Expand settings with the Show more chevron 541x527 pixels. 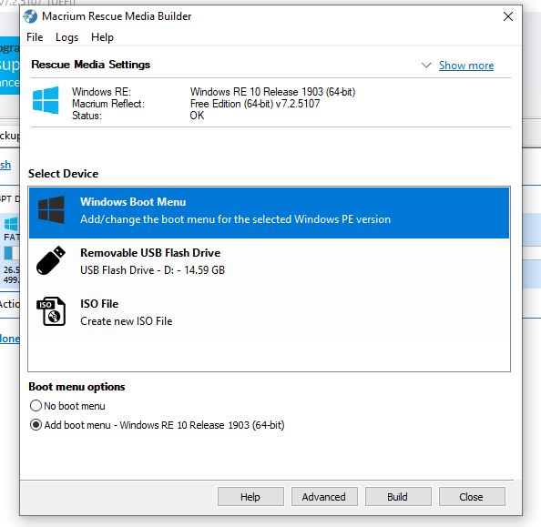tap(426, 66)
